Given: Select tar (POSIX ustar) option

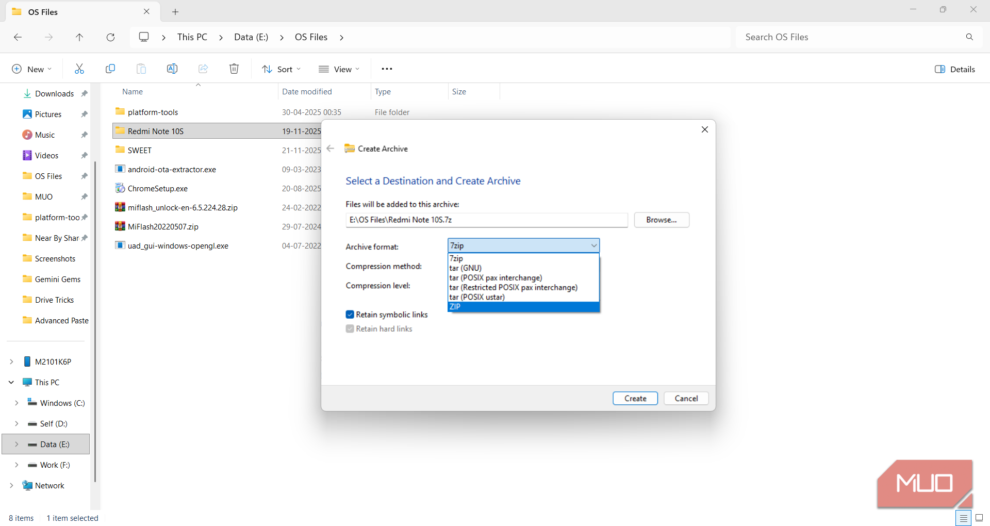Looking at the screenshot, I should point(523,297).
